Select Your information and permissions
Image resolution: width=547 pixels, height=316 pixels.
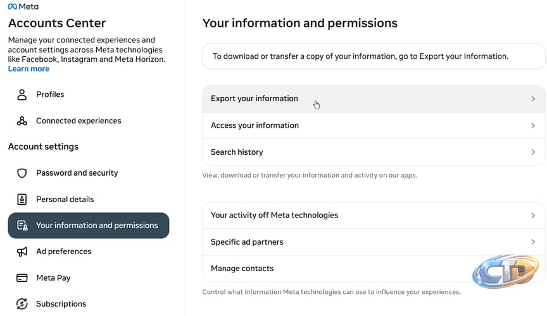[89, 226]
